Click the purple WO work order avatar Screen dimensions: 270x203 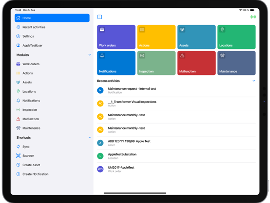(100, 169)
